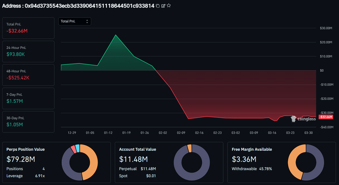Click the red -$32.66M price tag
Viewport: 339px width, 185px height.
(326, 117)
